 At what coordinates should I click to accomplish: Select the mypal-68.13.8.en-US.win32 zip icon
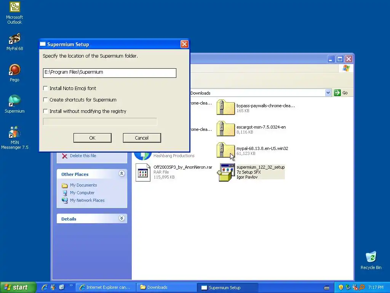tap(225, 150)
